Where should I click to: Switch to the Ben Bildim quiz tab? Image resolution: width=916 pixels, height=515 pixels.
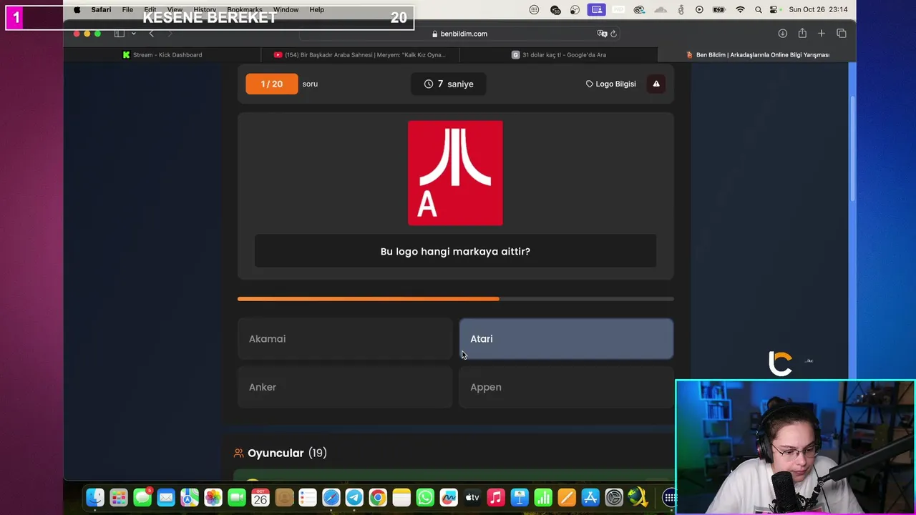click(757, 54)
